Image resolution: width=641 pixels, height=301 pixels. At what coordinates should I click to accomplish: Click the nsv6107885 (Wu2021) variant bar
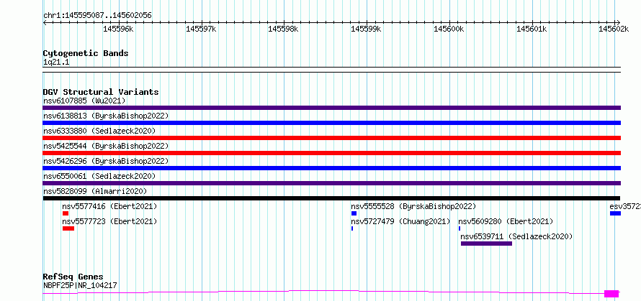pos(331,108)
